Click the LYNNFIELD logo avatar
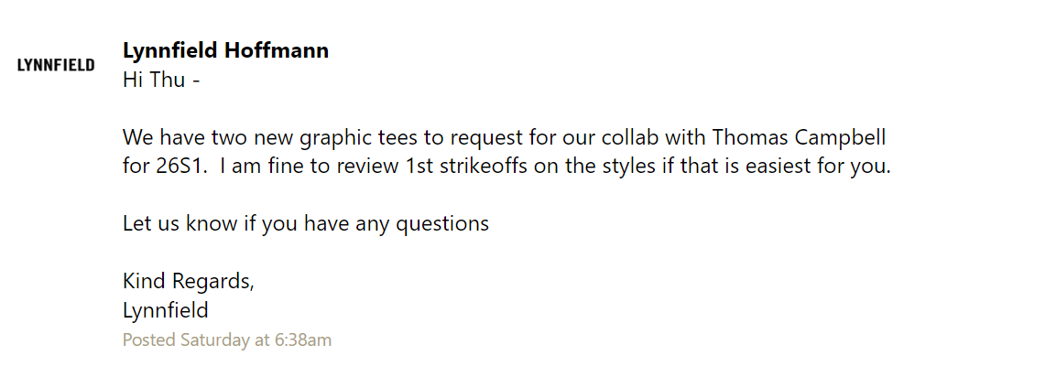Viewport: 1056px width, 377px height. click(x=56, y=65)
